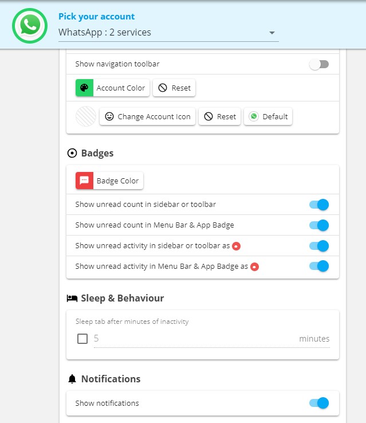Click the striped account icon preview

[x=86, y=116]
